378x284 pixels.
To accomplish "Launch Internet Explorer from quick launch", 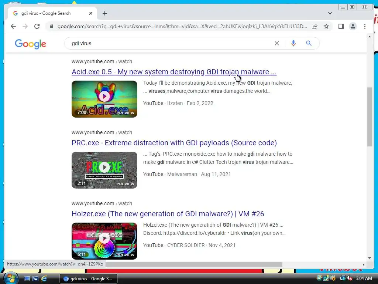I will click(44, 279).
